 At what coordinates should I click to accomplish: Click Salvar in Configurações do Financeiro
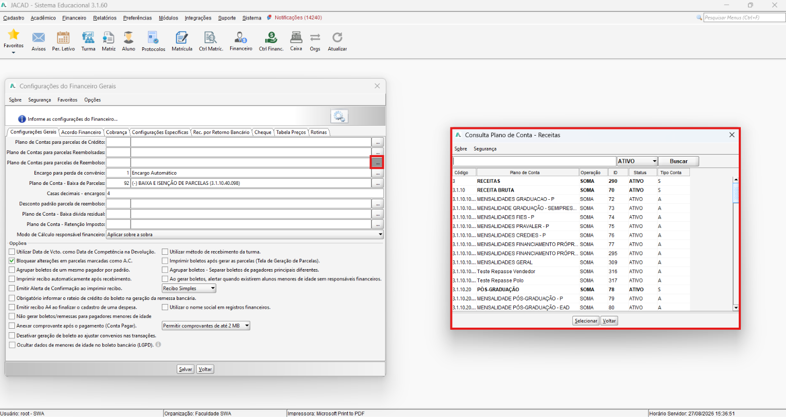185,369
